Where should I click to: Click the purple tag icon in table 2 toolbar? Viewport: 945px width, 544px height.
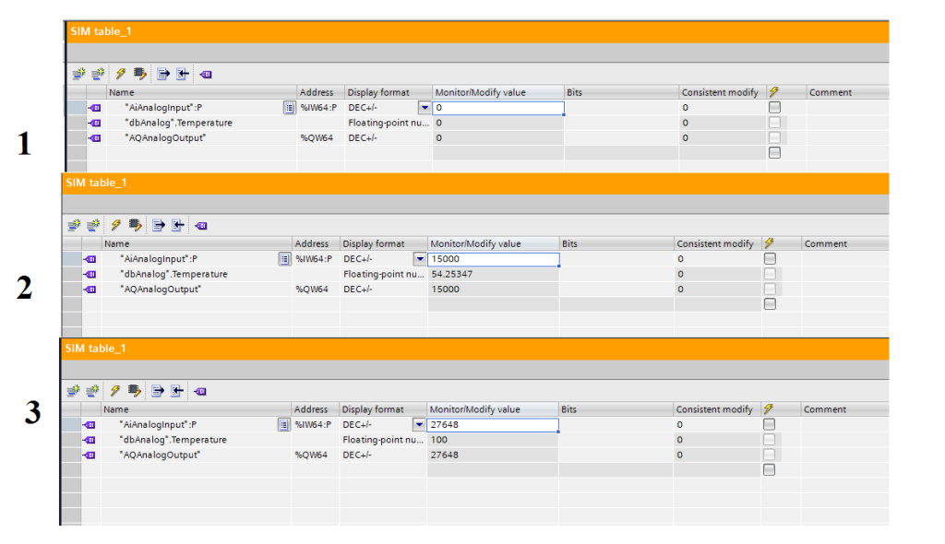(x=201, y=225)
